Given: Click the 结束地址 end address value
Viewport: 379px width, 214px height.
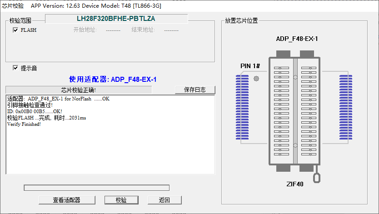Looking at the screenshot, I should coord(171,30).
